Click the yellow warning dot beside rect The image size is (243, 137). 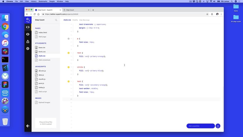68,53
